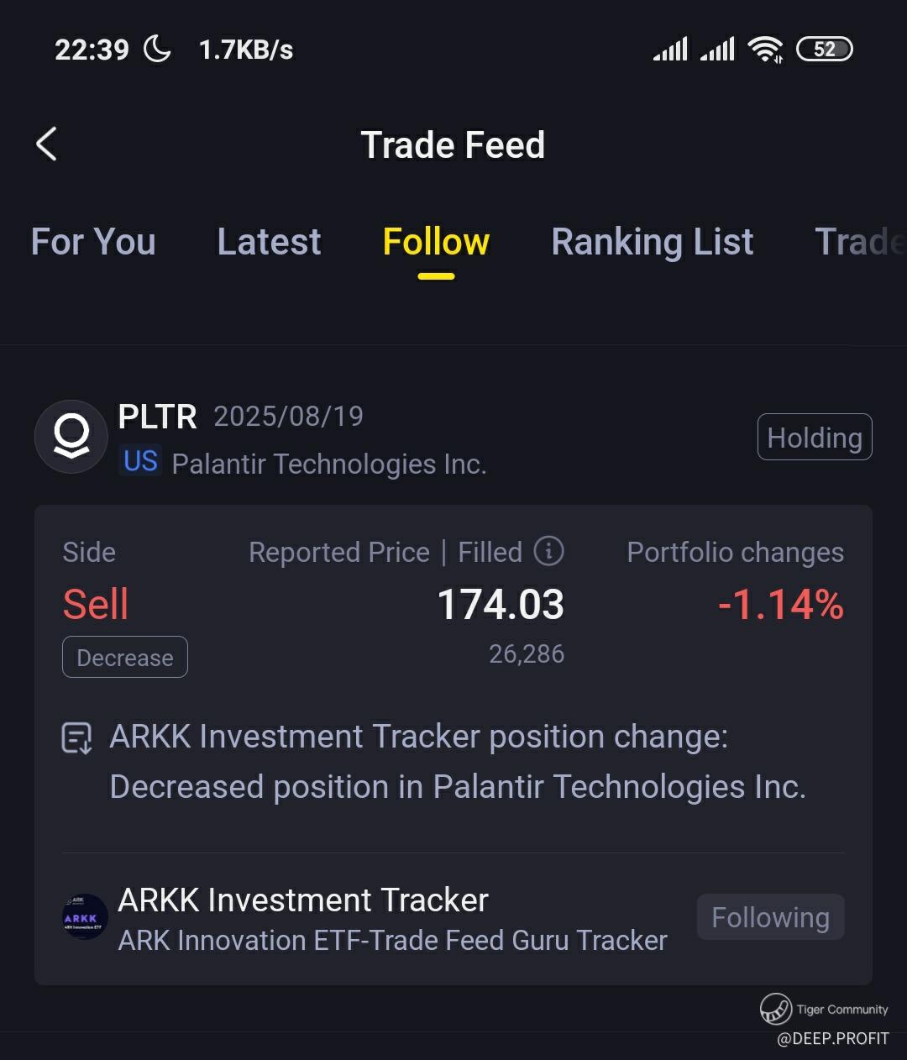
Task: Toggle the Following button for ARKK
Action: point(770,917)
